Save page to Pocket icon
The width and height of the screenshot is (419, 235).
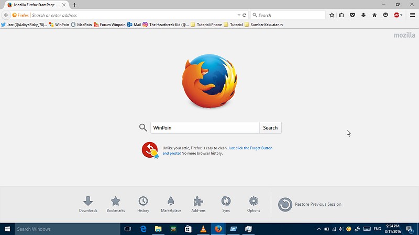tap(352, 15)
